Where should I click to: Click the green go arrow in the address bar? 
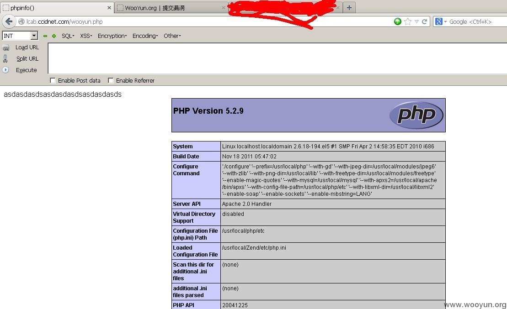[x=398, y=21]
